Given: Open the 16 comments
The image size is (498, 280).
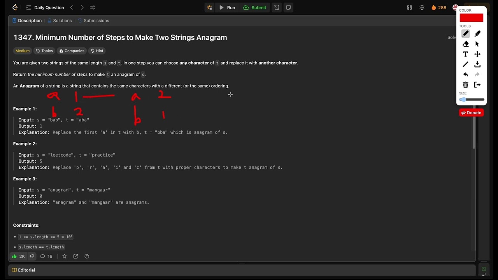Looking at the screenshot, I should coord(46,256).
